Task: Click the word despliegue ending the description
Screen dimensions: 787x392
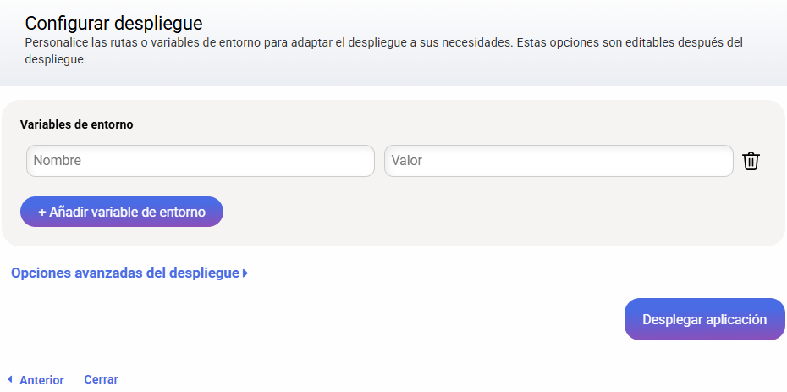Action: [56, 60]
